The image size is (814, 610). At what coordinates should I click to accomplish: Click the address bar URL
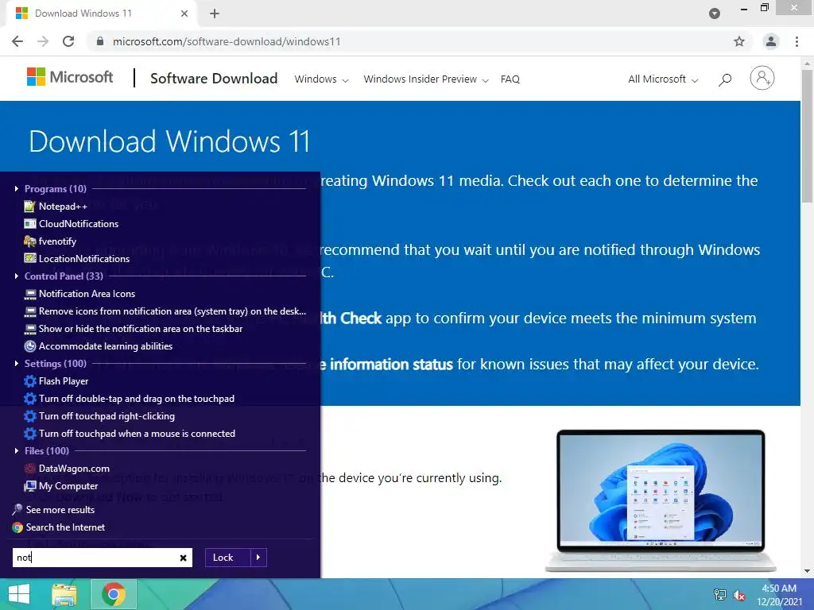[x=227, y=41]
